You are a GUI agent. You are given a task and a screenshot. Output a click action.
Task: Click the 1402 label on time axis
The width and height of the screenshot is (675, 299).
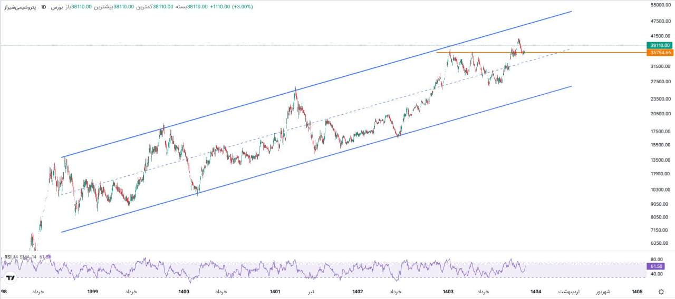(x=357, y=291)
